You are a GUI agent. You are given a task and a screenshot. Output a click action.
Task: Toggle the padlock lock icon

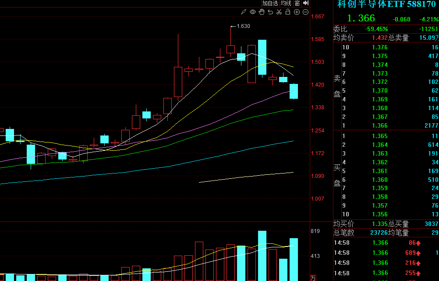click(288, 12)
